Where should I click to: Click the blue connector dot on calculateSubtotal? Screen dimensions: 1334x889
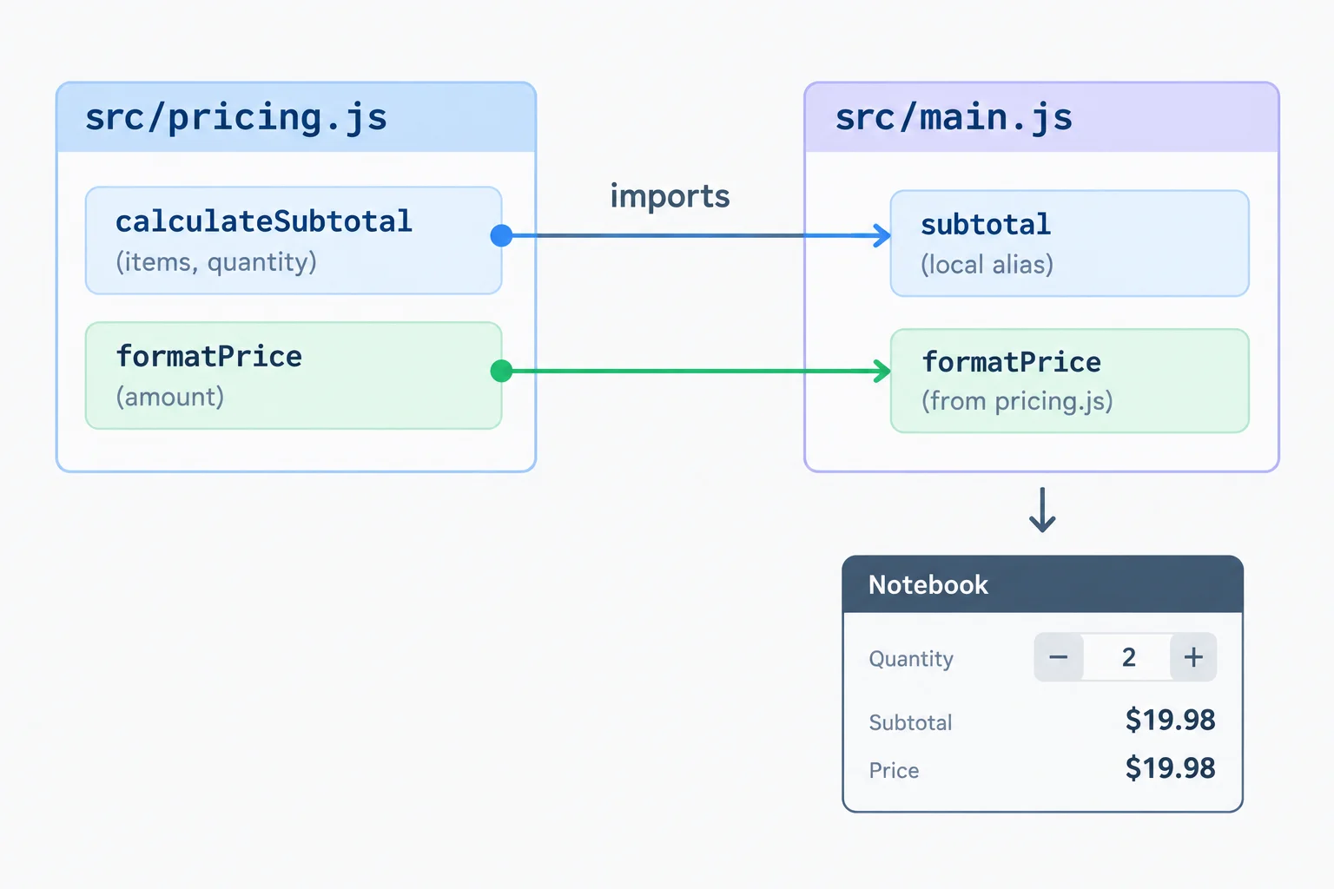pos(501,235)
